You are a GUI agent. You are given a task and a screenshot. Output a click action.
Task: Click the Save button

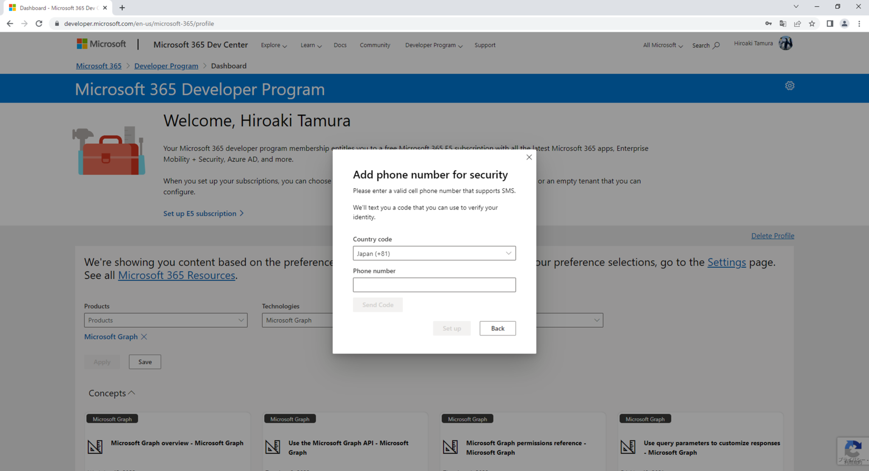click(145, 362)
